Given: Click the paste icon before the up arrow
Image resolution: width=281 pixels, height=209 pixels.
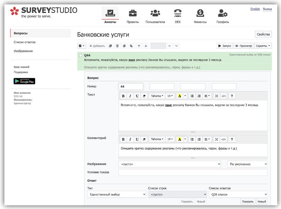Looking at the screenshot, I should tap(131, 46).
